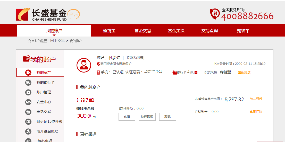Click the 待办事项 sidebar icon
285x142 pixels.
pos(28,140)
